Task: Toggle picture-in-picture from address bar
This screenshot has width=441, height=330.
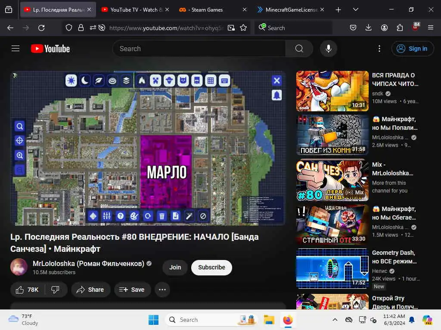Action: point(231,28)
